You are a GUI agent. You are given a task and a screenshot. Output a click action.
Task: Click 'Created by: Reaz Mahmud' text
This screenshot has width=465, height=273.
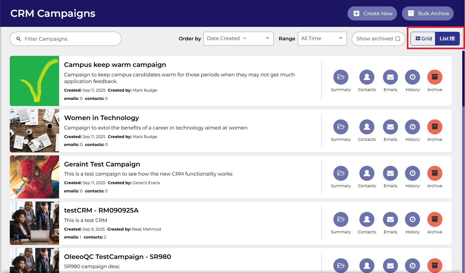pyautogui.click(x=134, y=229)
